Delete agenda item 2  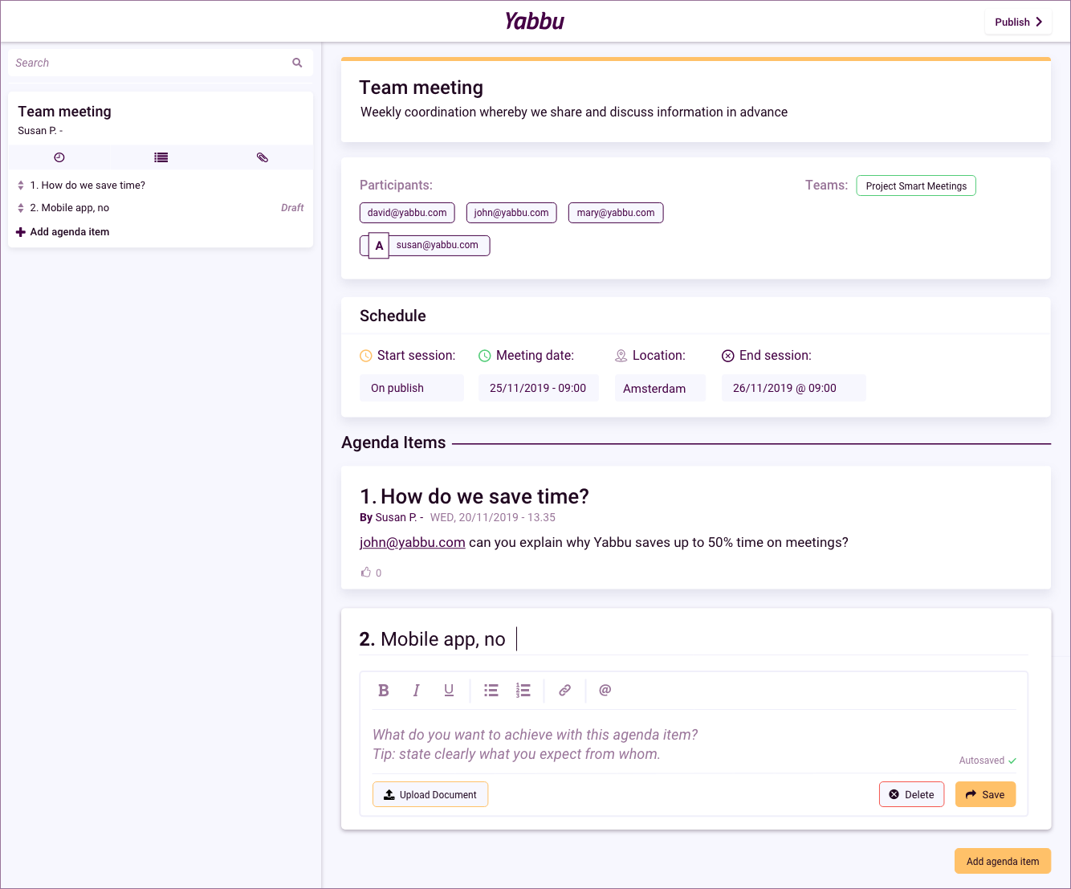912,794
